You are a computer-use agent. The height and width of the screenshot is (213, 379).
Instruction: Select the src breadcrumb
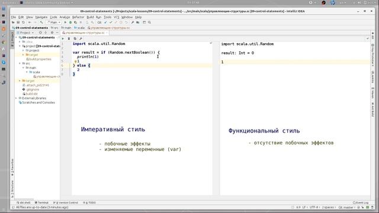point(54,28)
